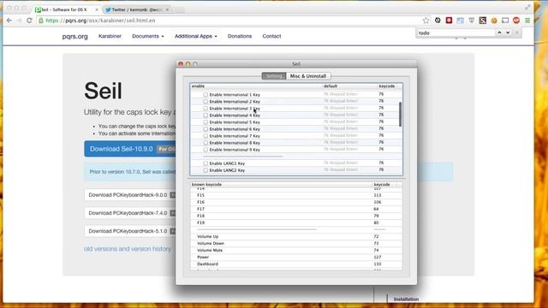Close the Seil browser tab
Screen dimensions: 548x308
tap(97, 9)
